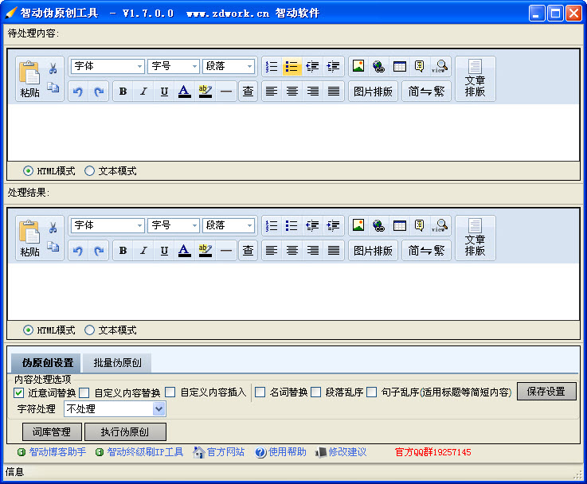The height and width of the screenshot is (484, 587).
Task: Click the Paste icon in the top editor
Action: (29, 79)
